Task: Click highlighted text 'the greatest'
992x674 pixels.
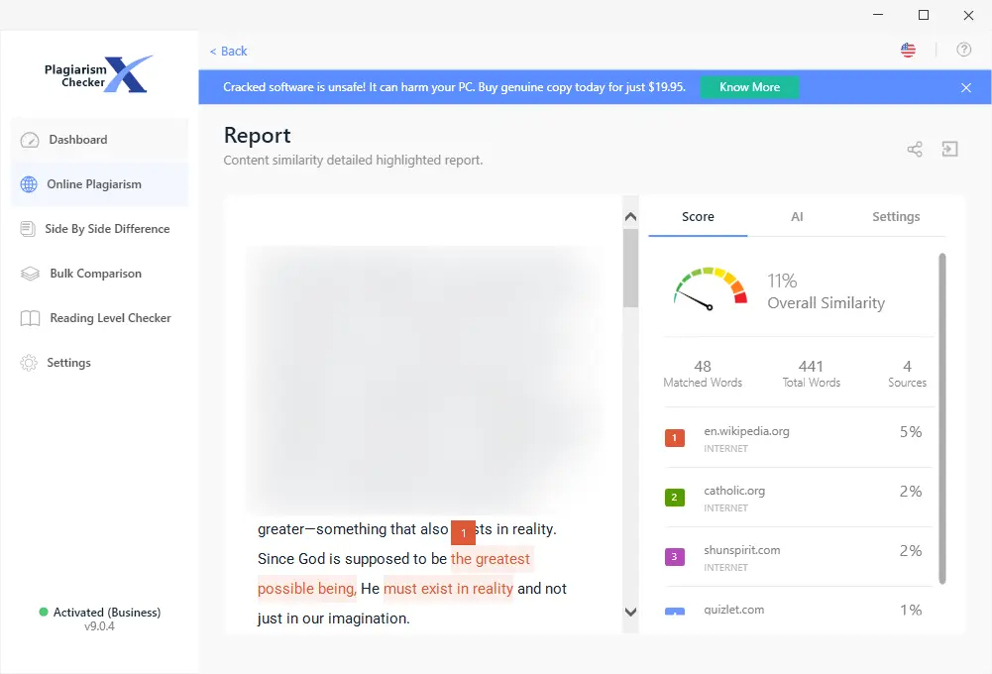Action: click(491, 559)
